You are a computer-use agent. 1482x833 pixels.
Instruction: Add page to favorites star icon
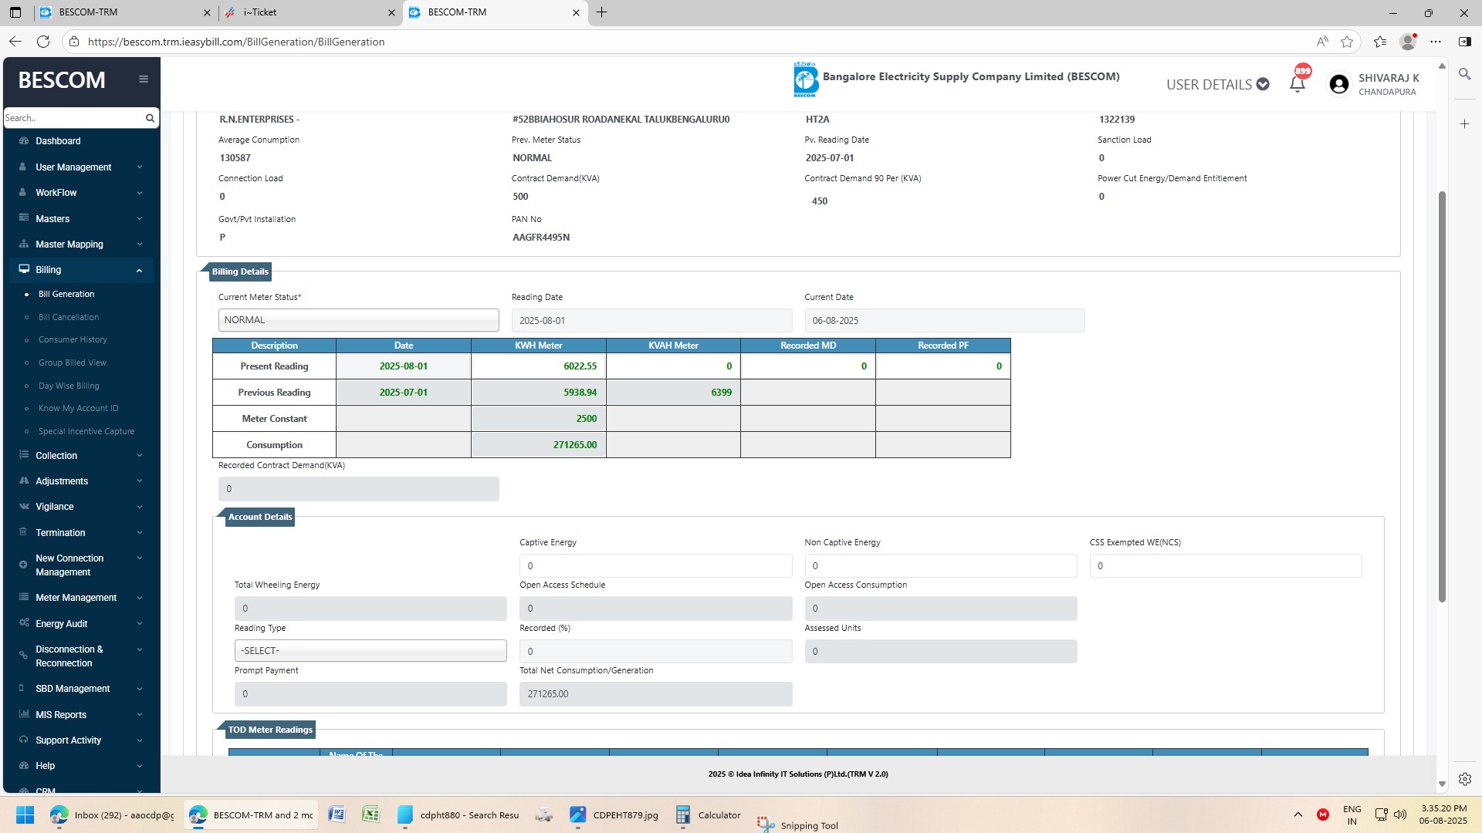point(1347,42)
